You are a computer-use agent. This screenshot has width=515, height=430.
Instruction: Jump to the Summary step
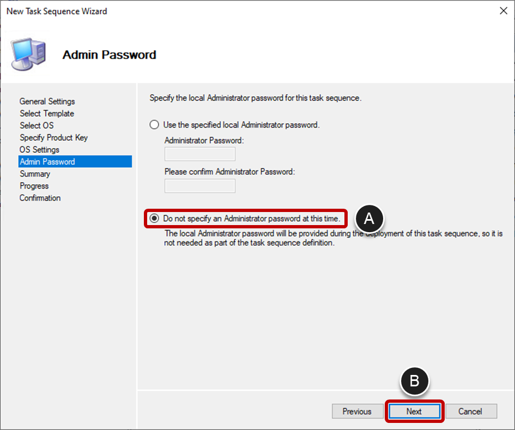pyautogui.click(x=35, y=173)
